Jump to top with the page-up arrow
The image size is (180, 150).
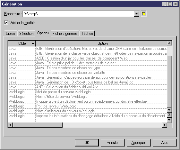(x=169, y=115)
